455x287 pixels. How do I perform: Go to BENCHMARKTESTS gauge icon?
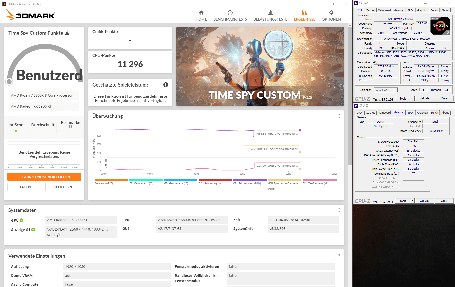coord(230,12)
